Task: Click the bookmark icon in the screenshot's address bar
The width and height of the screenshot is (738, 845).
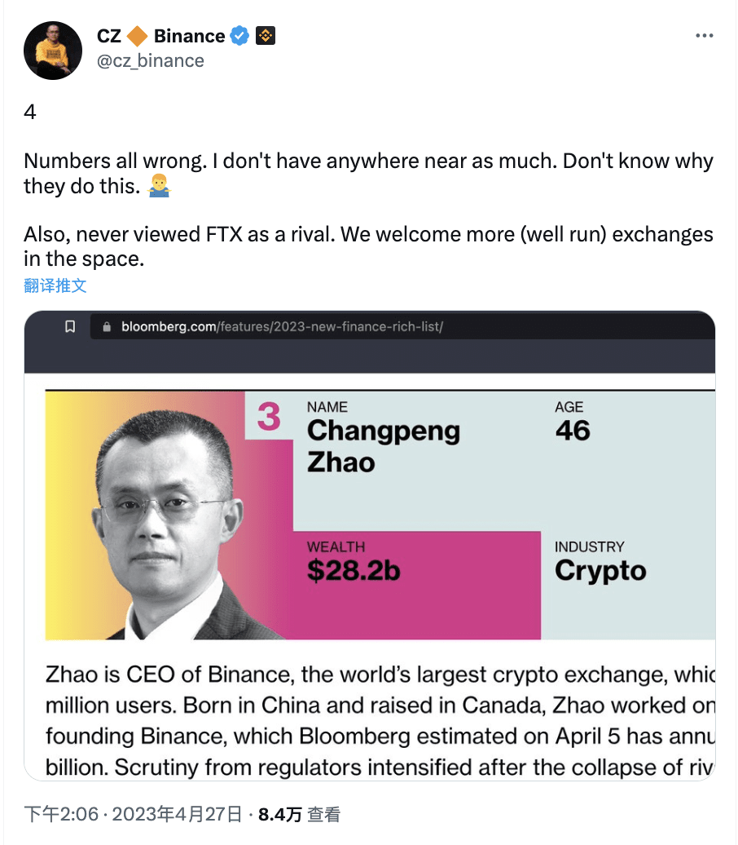Action: [70, 325]
